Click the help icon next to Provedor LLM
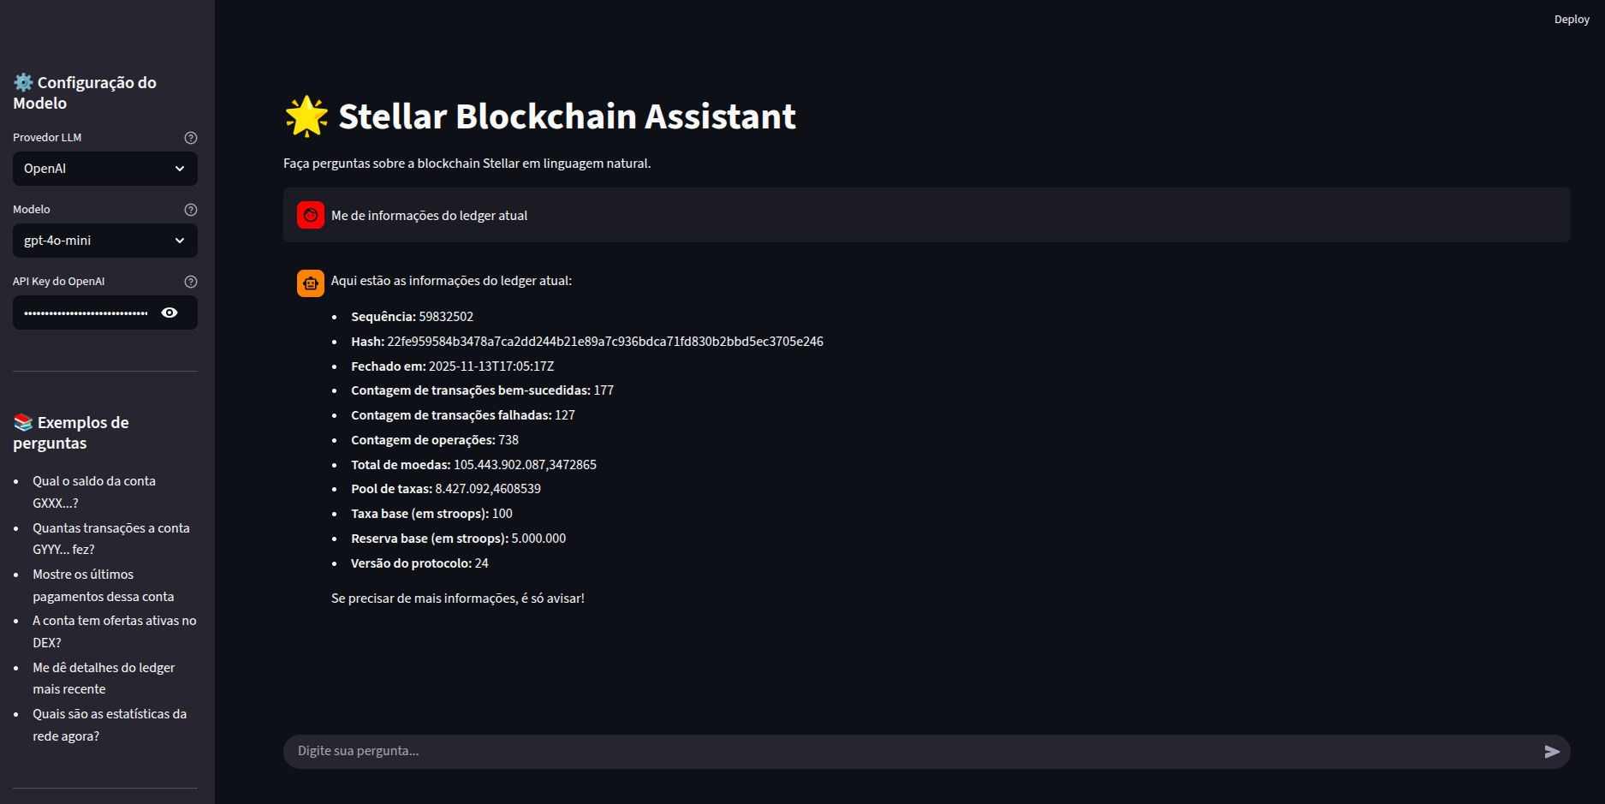This screenshot has width=1605, height=804. 190,137
